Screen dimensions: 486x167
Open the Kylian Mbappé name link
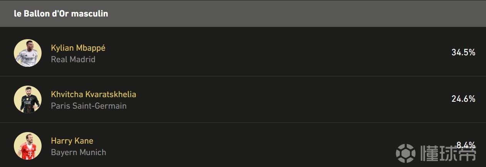[78, 48]
